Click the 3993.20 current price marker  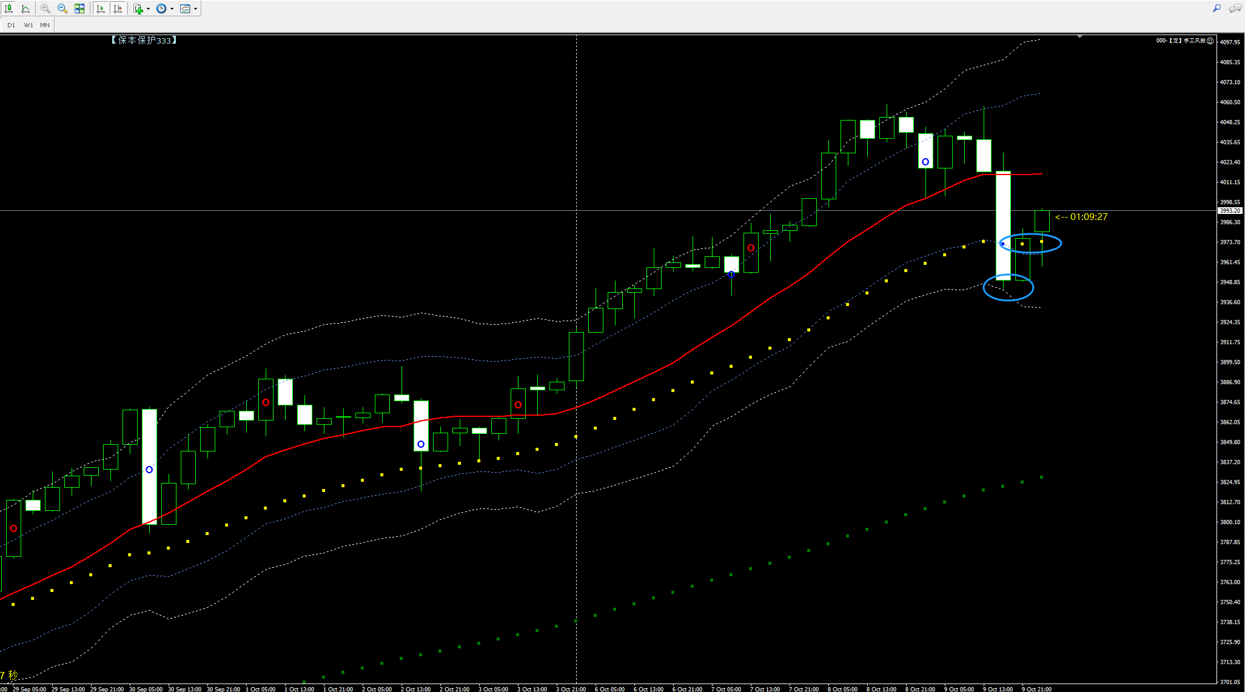tap(1230, 210)
